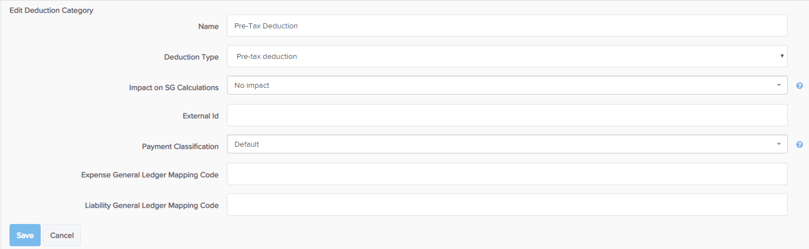Click the 'Edit Deduction Category' heading

coord(51,10)
